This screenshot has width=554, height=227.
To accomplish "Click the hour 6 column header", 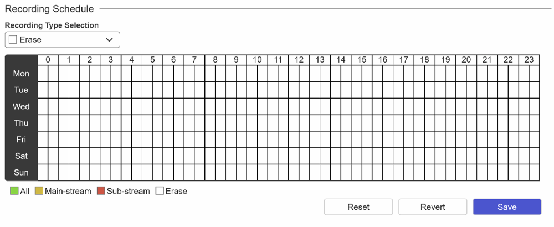I will (173, 60).
